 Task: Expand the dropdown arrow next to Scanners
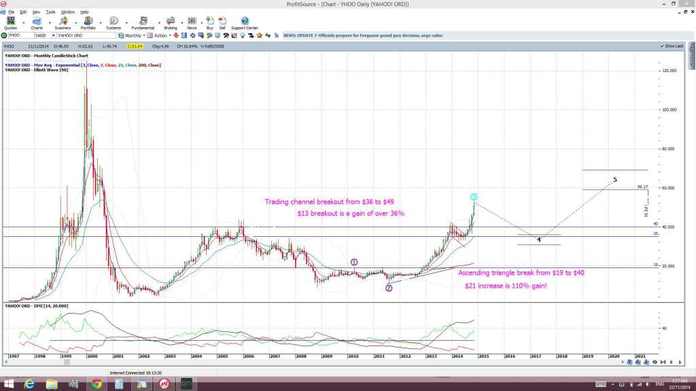coord(75,22)
